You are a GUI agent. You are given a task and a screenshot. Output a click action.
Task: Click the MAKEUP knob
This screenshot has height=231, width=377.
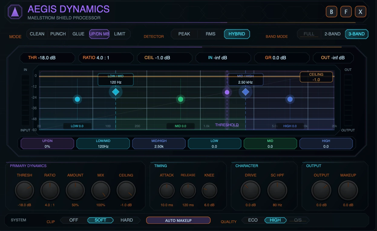[348, 190]
